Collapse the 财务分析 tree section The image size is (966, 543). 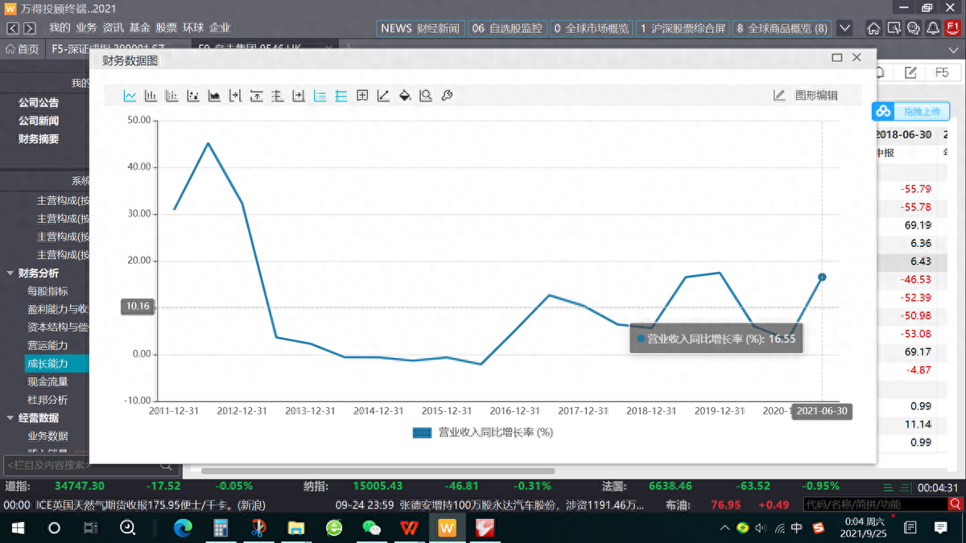pos(10,274)
